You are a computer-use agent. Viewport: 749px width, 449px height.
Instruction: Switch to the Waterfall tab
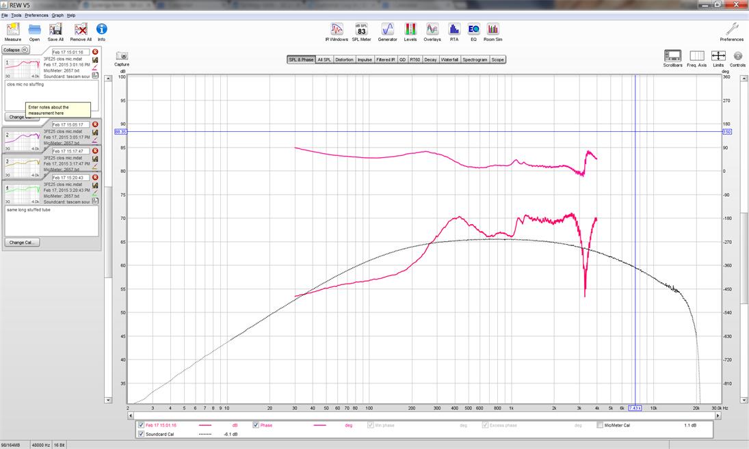tap(449, 59)
